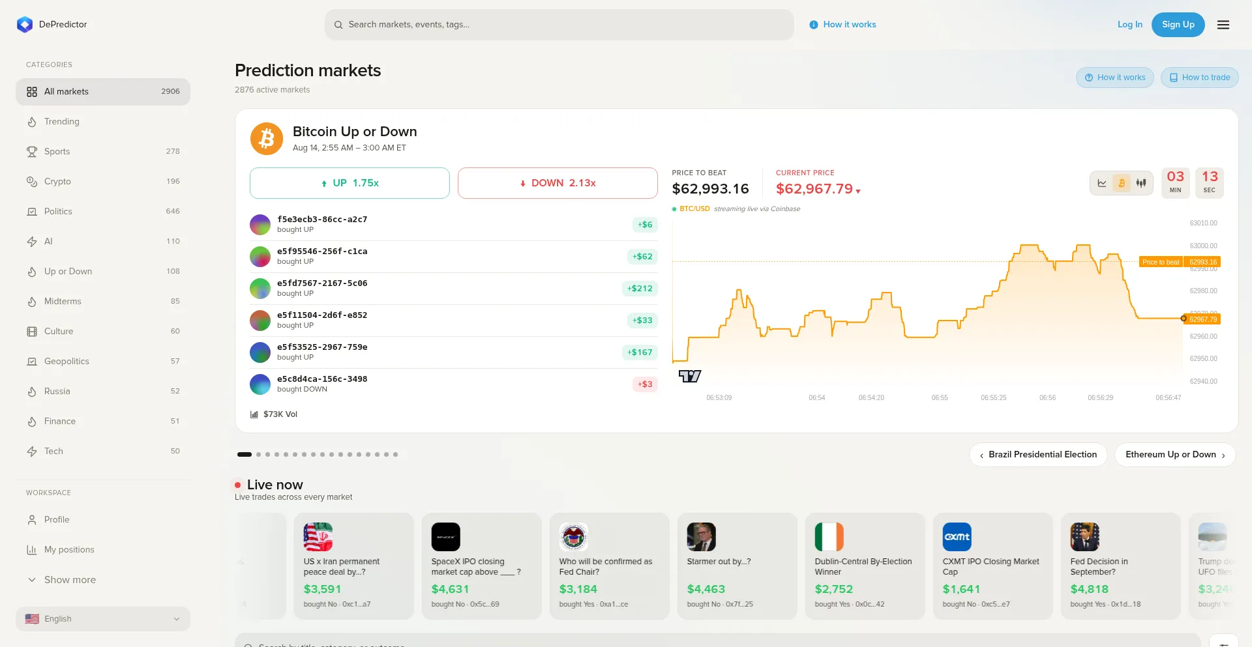Bet DOWN 2.13x on Bitcoin

[x=558, y=183]
